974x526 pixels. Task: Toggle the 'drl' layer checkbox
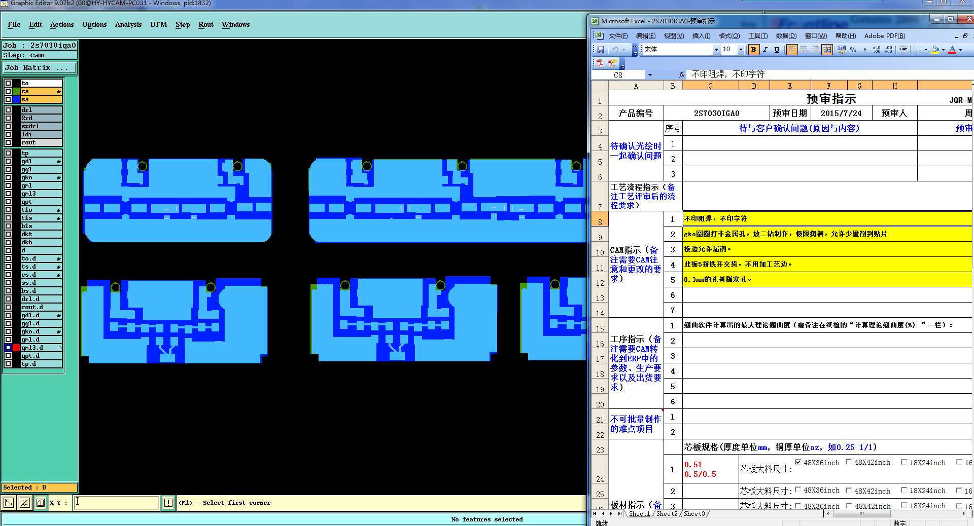[x=8, y=110]
